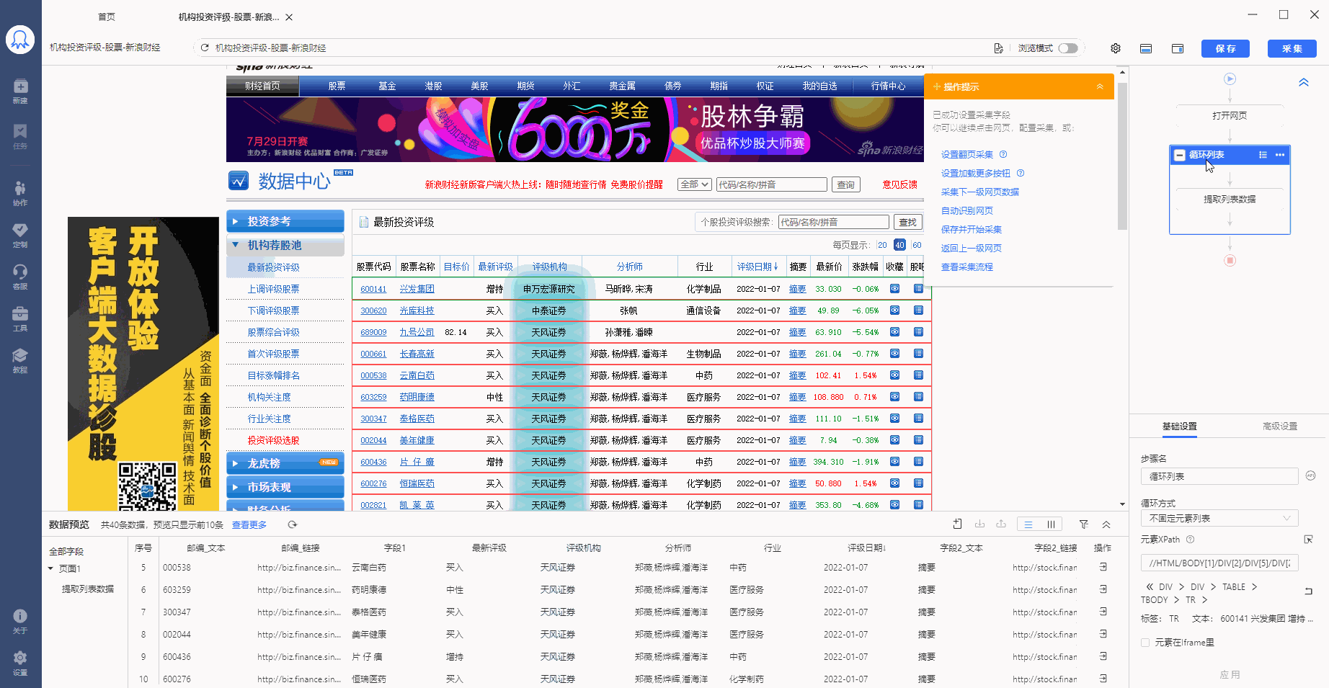
Task: Open the 协作 (collaboration) sidebar icon
Action: point(20,193)
